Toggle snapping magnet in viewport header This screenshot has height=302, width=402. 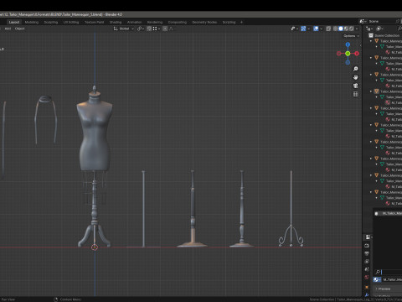tap(149, 29)
